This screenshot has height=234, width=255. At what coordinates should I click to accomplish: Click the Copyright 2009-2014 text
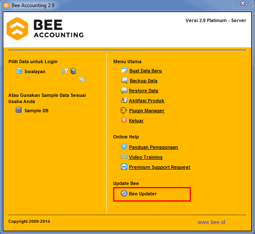coord(29,222)
